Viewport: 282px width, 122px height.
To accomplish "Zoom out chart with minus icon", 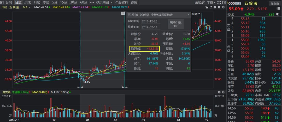I will (x=219, y=7).
